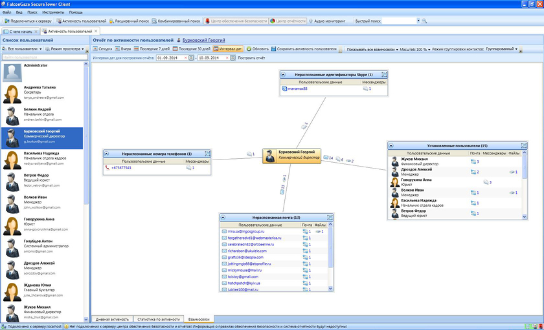This screenshot has height=330, width=544.
Task: Click Skype icon next to manamax88
Action: click(284, 88)
